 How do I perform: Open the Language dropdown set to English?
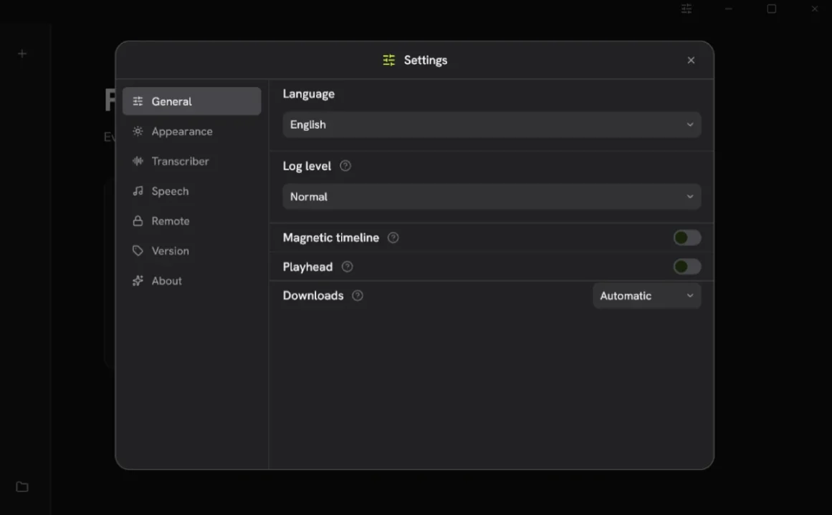[492, 124]
